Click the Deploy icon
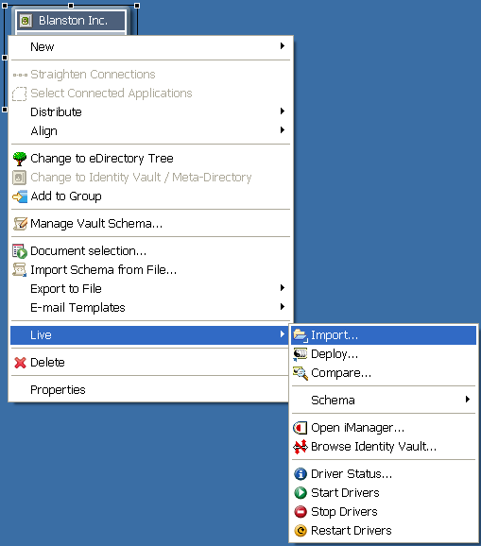This screenshot has width=481, height=546. (x=301, y=354)
